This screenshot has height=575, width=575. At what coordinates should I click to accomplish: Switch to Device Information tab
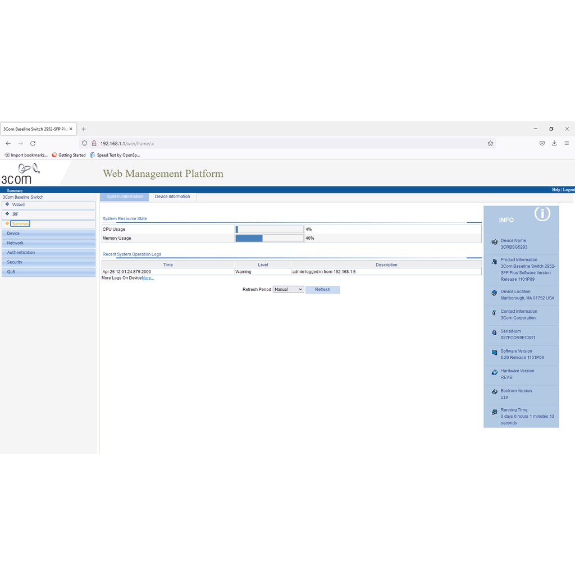coord(172,197)
